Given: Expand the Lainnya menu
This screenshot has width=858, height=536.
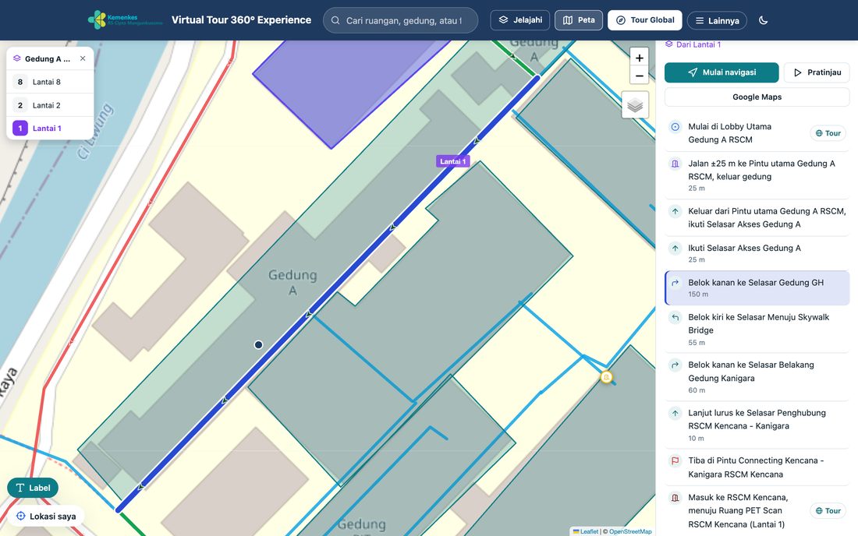Looking at the screenshot, I should tap(717, 21).
